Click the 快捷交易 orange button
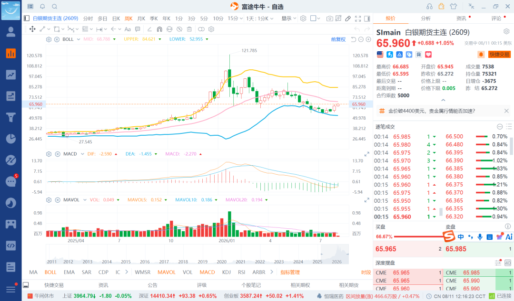This screenshot has width=514, height=301. click(x=500, y=54)
